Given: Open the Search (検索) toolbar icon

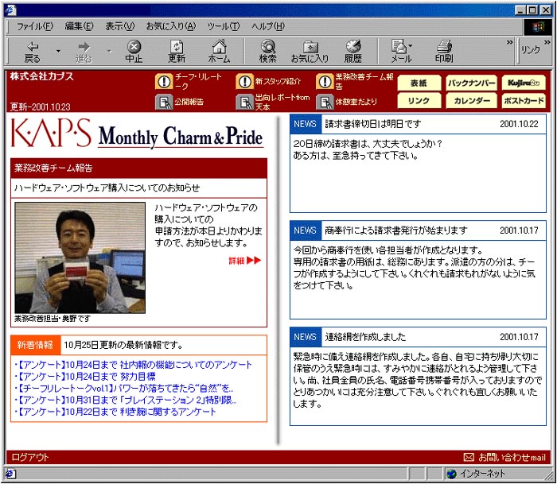Looking at the screenshot, I should pos(268,52).
